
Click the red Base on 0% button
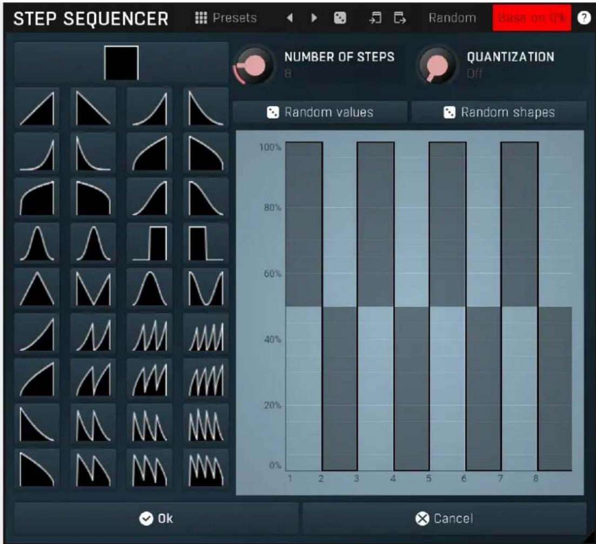point(531,18)
